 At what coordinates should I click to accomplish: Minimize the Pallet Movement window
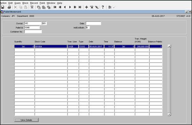pyautogui.click(x=187, y=12)
